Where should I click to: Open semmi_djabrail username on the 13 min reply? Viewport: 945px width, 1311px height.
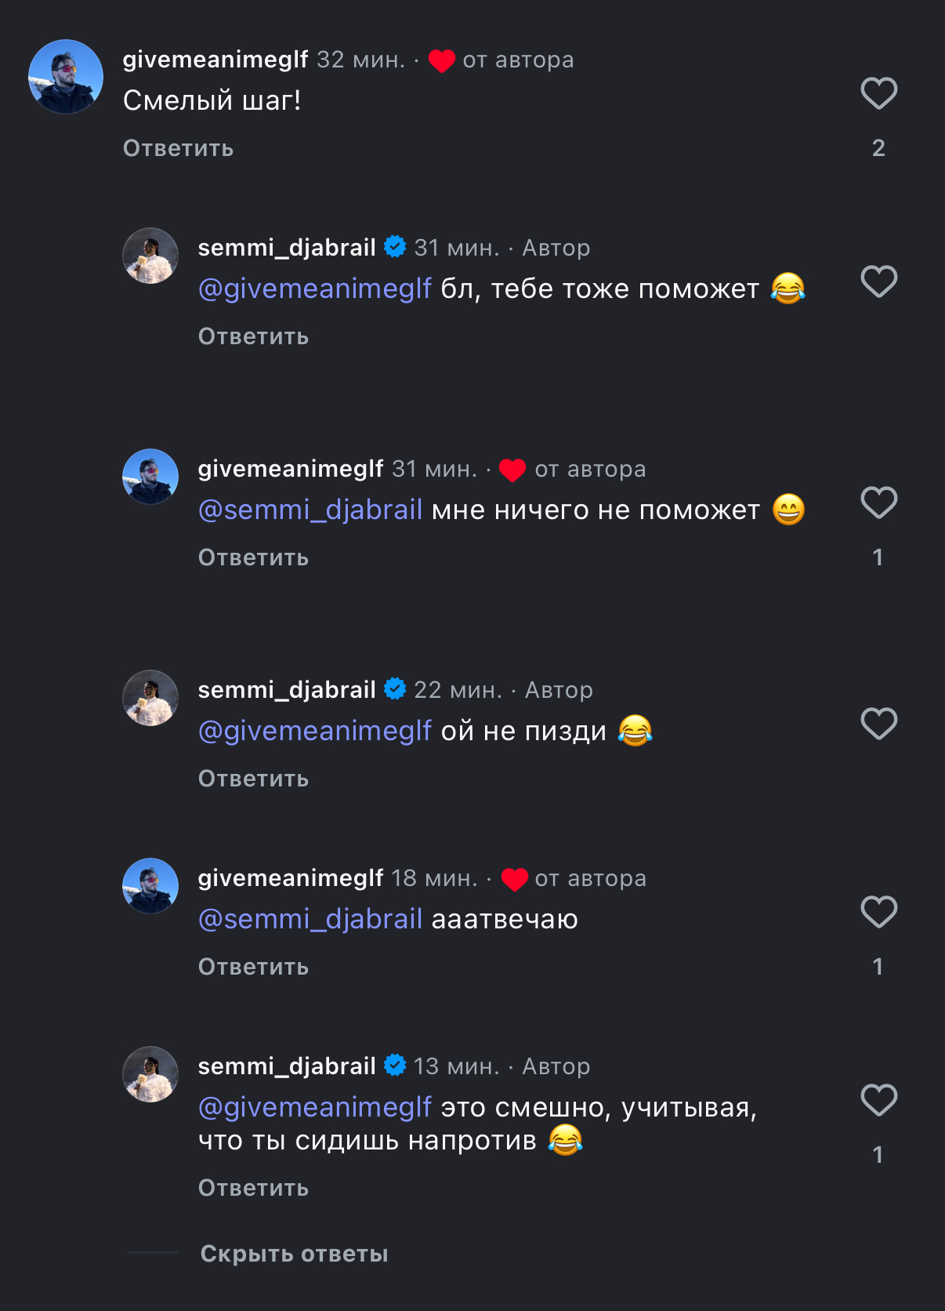[x=287, y=1066]
